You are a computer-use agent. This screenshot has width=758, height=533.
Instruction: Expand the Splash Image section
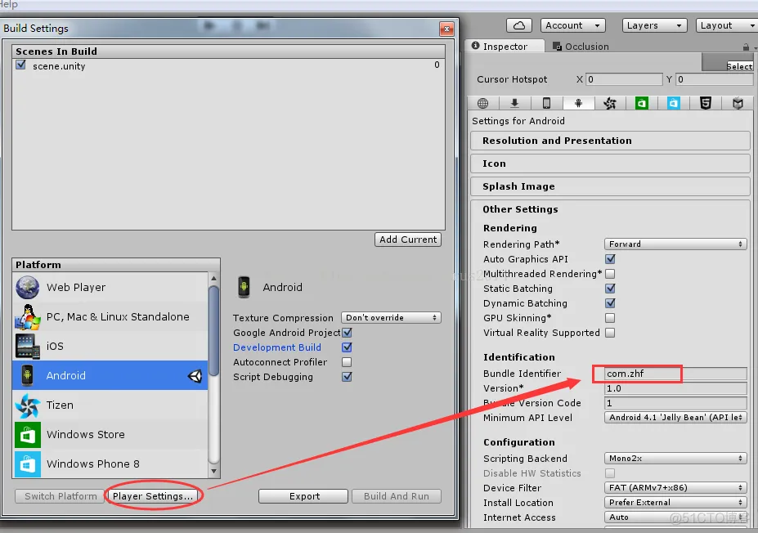click(610, 186)
